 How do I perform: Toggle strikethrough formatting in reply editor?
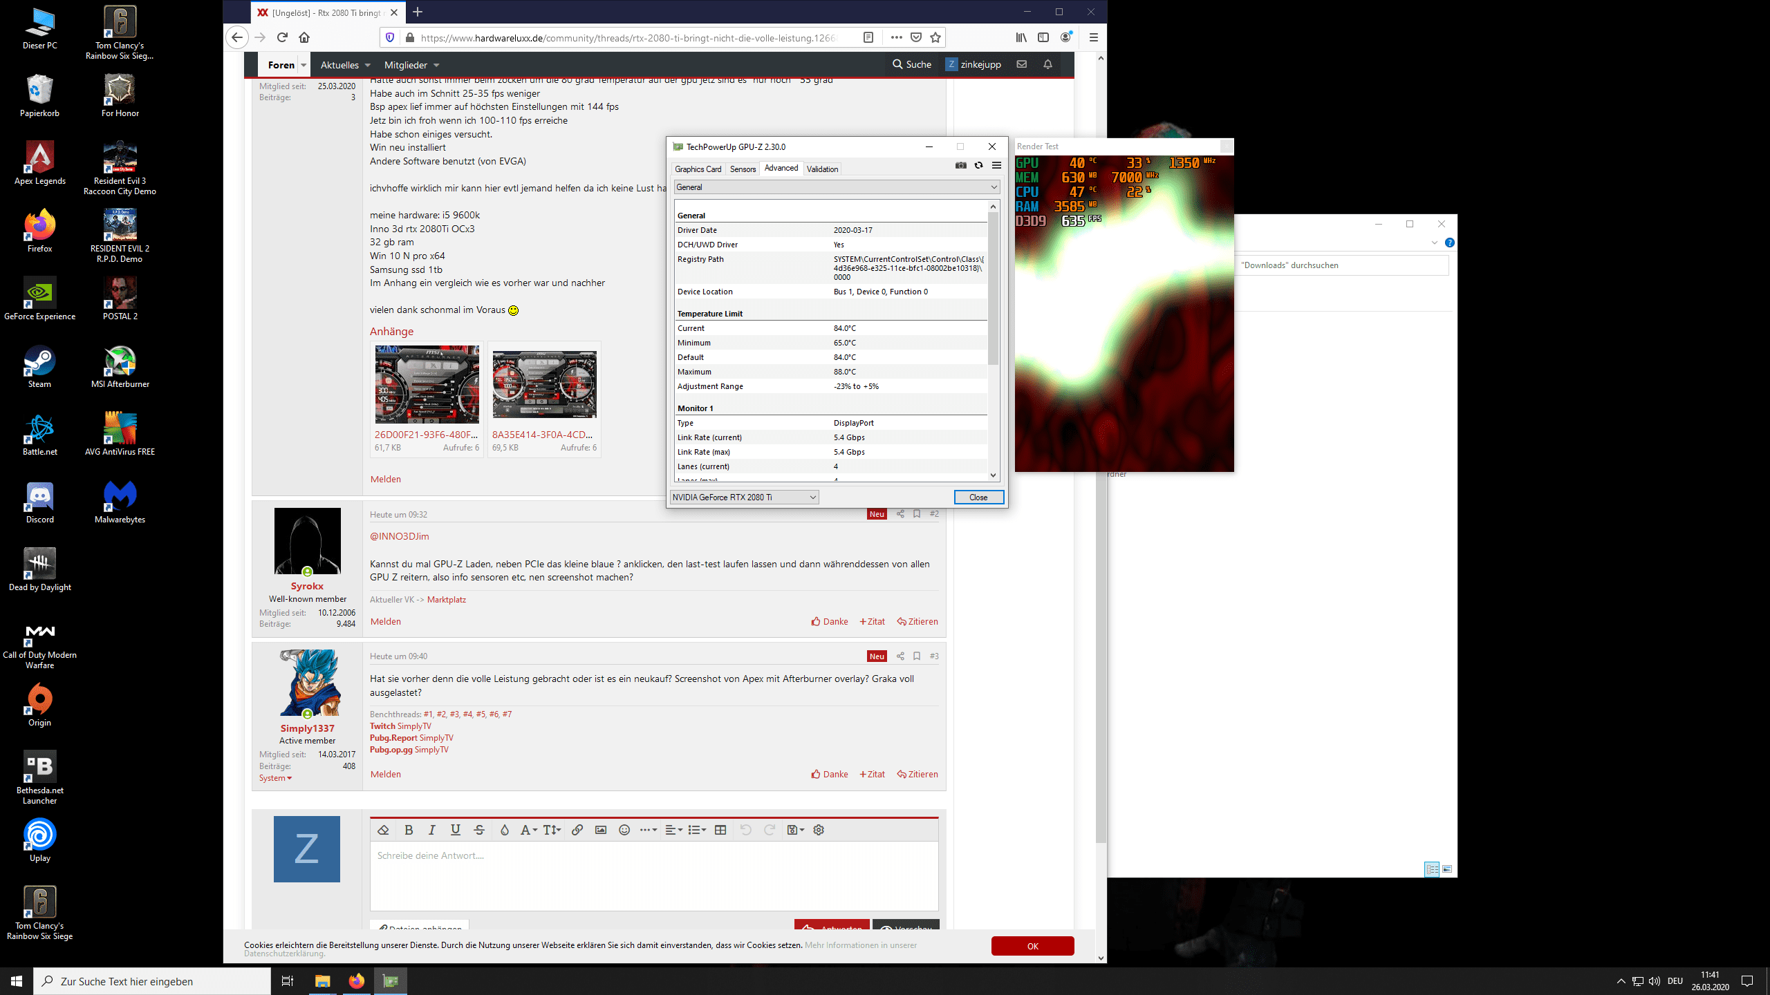pyautogui.click(x=479, y=830)
